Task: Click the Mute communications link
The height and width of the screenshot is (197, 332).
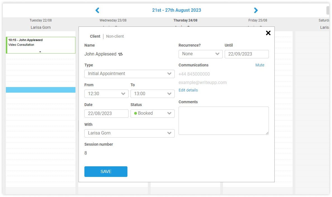Action: 260,65
